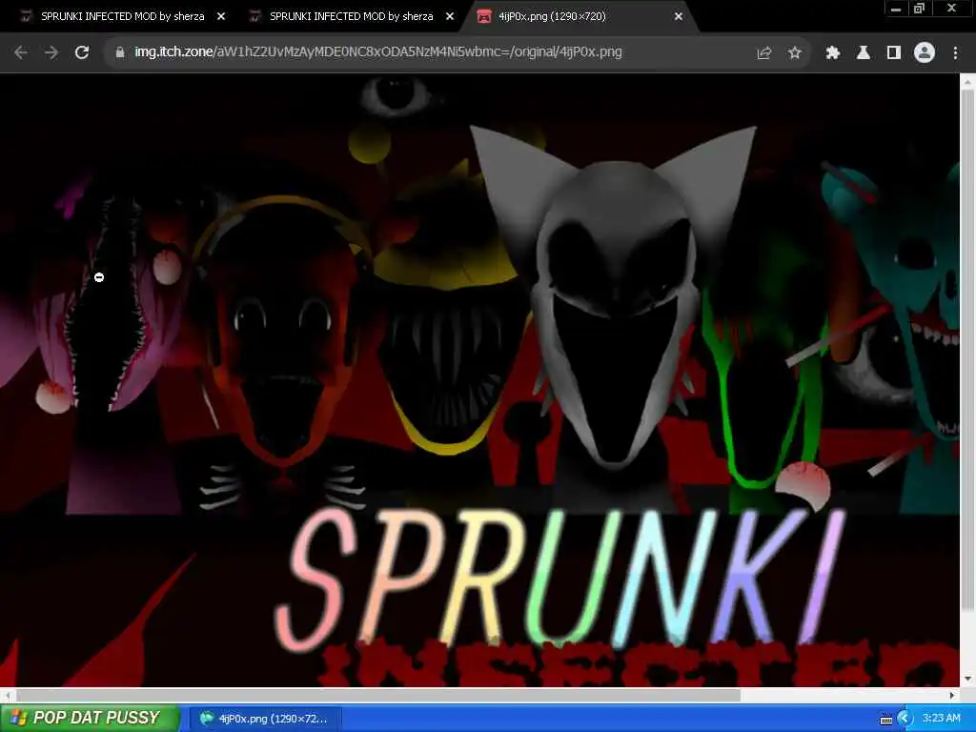
Task: Switch to second SPRUNKI INFECTED MOD tab
Action: (x=344, y=17)
